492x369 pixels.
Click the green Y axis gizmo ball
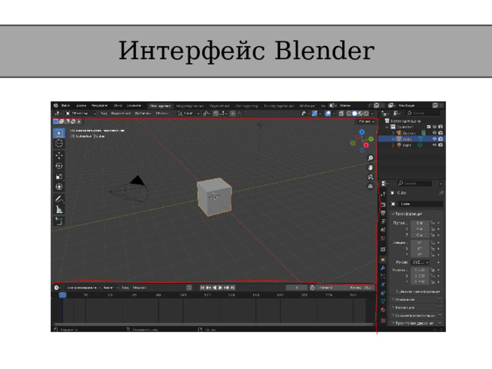[371, 138]
